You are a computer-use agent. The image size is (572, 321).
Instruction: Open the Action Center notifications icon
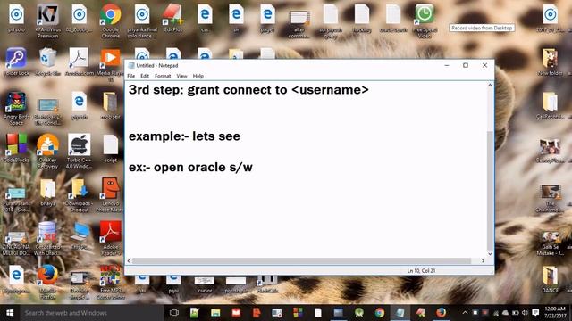click(x=535, y=313)
